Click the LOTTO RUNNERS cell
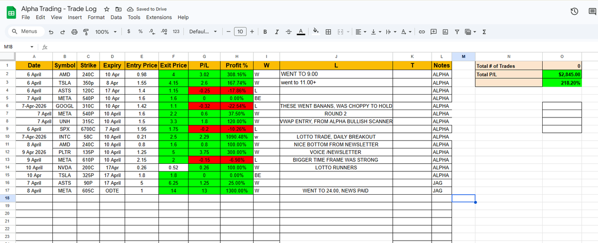598x243 pixels. click(336, 168)
